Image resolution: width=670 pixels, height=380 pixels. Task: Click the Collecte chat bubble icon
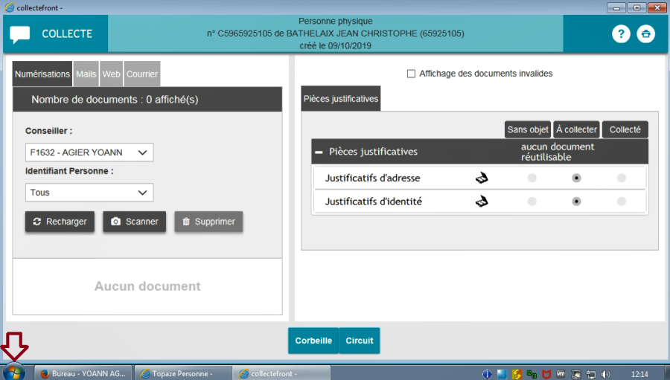tap(20, 34)
